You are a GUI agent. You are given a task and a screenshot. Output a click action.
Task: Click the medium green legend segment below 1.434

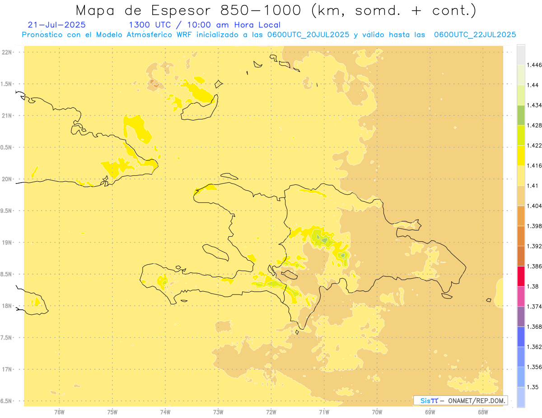point(521,115)
